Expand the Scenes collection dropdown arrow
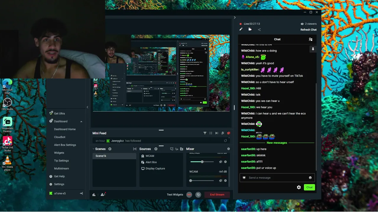The width and height of the screenshot is (378, 212). tap(94, 149)
